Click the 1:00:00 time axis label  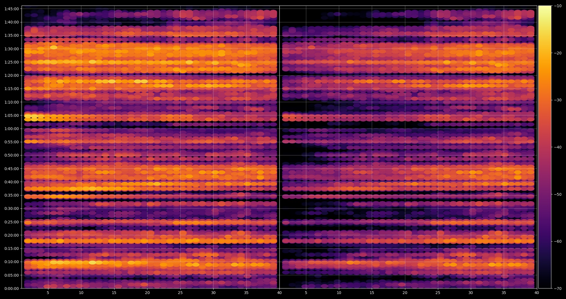pyautogui.click(x=11, y=129)
